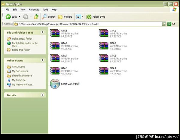Click the 'GTA3' file name label
Image resolution: width=180 pixels, height=140 pixels.
pyautogui.click(x=64, y=31)
